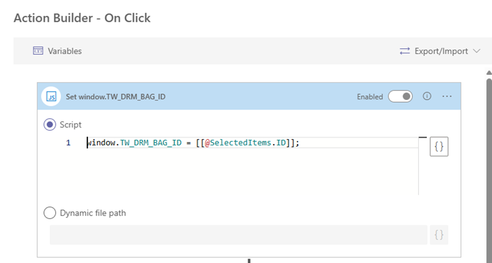Expand the Export/Import dropdown chevron
The height and width of the screenshot is (263, 492).
476,51
